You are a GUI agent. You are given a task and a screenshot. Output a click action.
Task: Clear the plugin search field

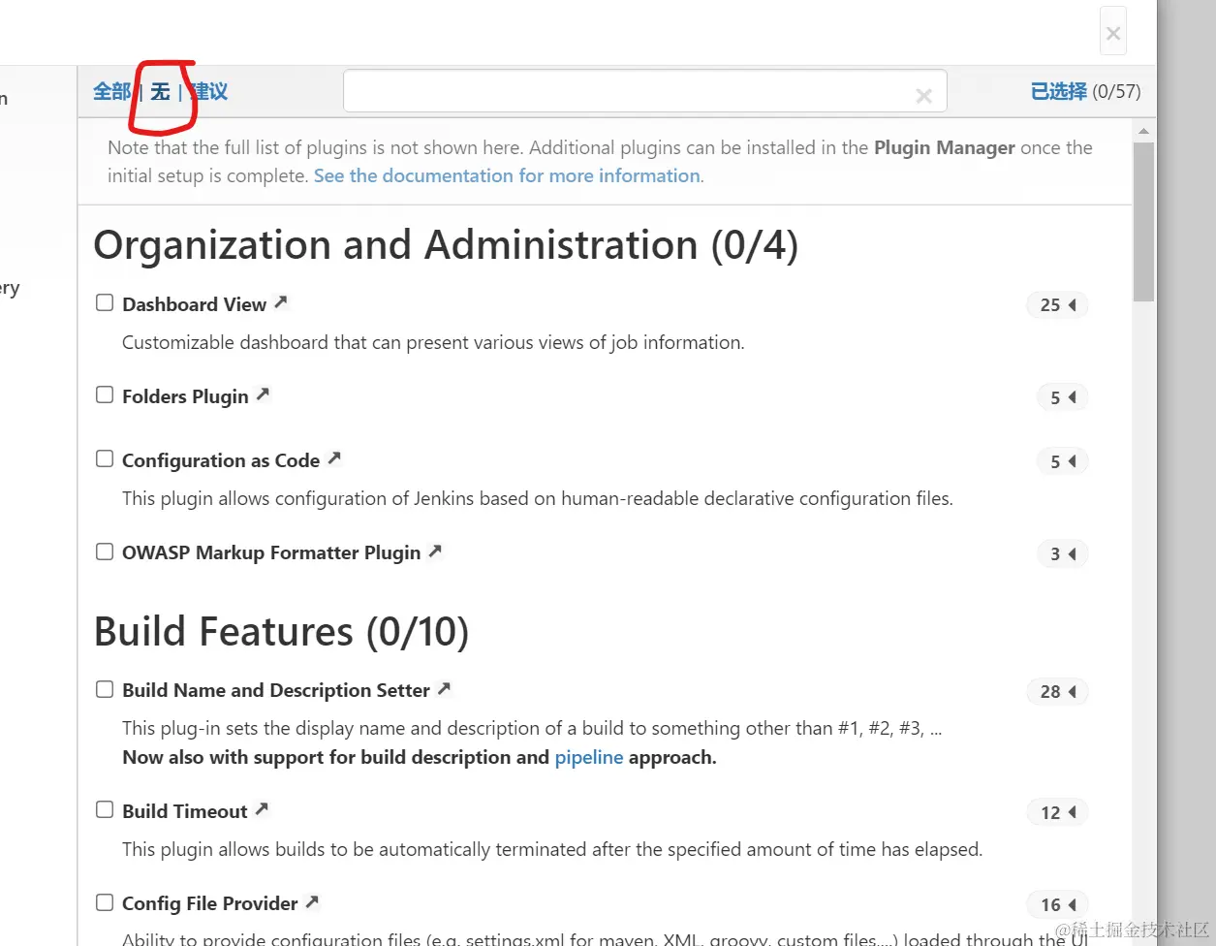coord(923,95)
